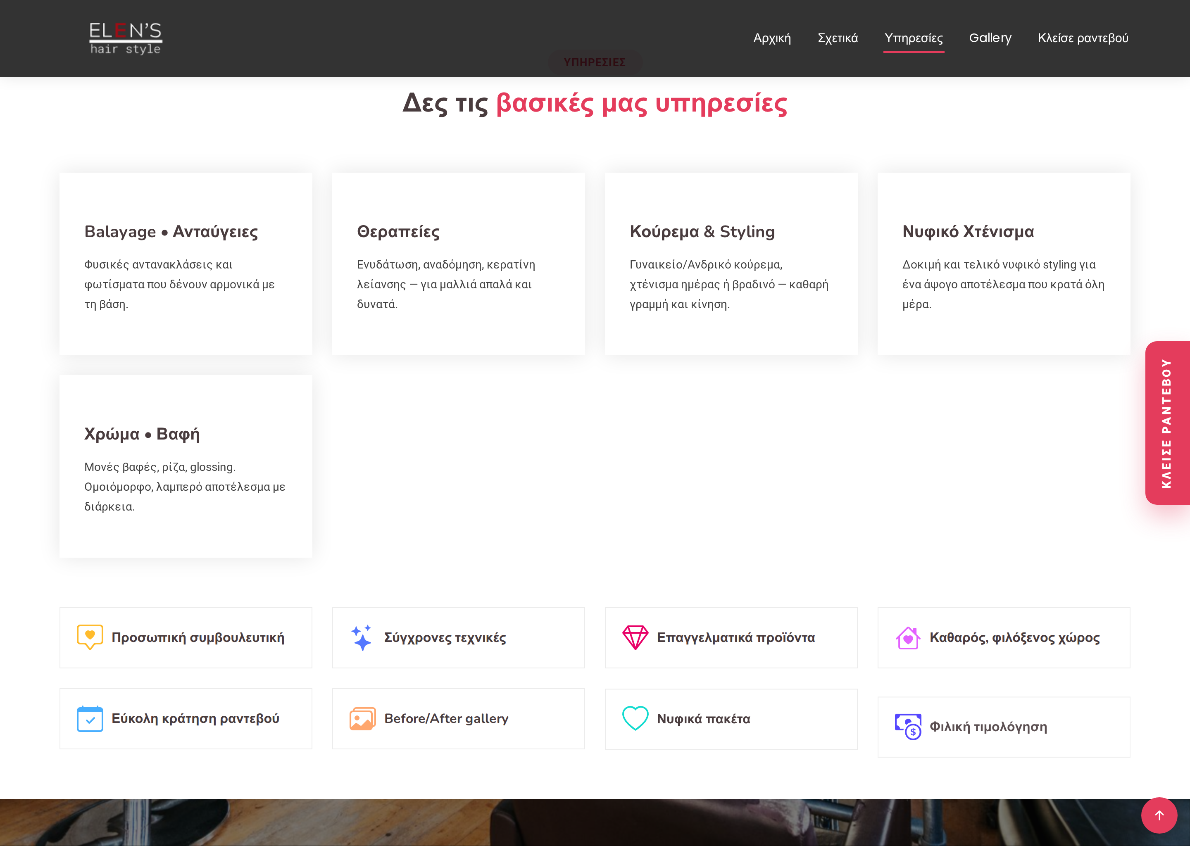Screen dimensions: 1190x846
Task: Click the ΥΠΗΡΕΣΙΕΣ section badge
Action: (x=595, y=62)
